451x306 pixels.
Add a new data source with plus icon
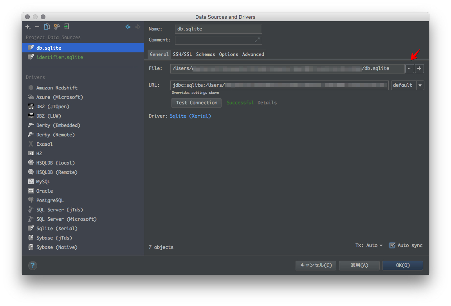[28, 27]
